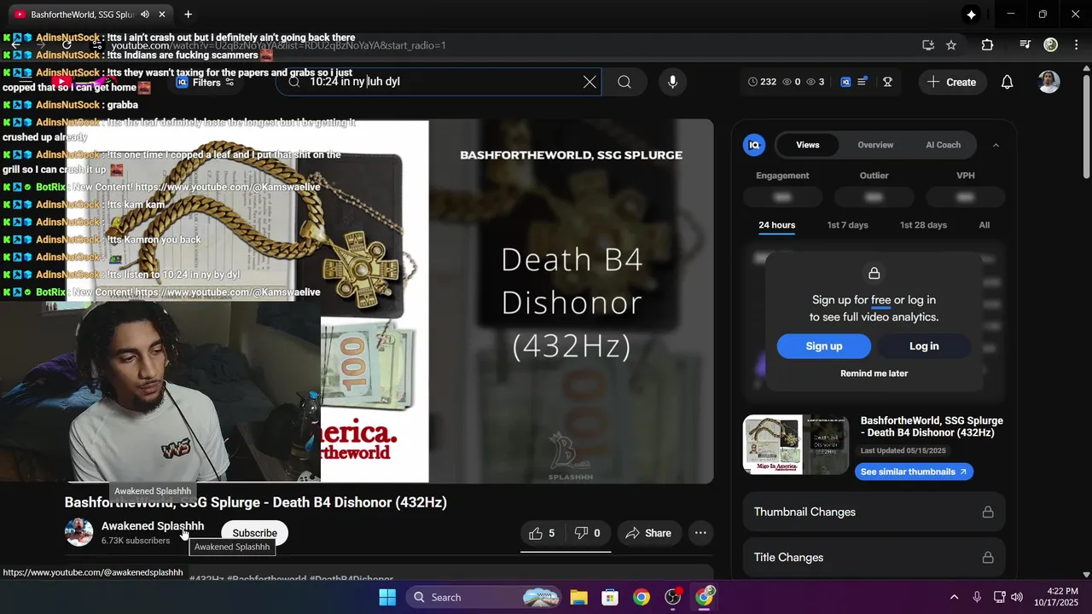Image resolution: width=1092 pixels, height=614 pixels.
Task: Open a new browser tab
Action: (x=188, y=14)
